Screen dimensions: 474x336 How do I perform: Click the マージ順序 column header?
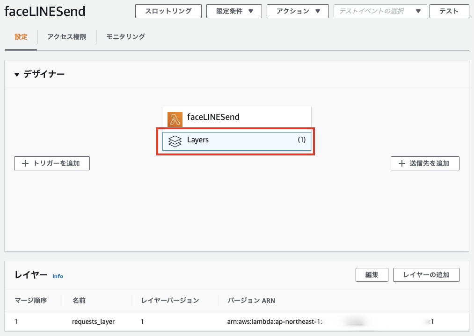tap(30, 301)
